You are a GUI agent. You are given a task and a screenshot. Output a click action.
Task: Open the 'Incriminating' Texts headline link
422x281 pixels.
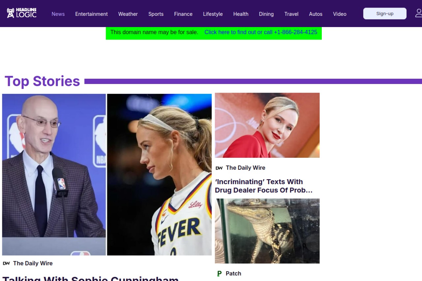(x=264, y=186)
